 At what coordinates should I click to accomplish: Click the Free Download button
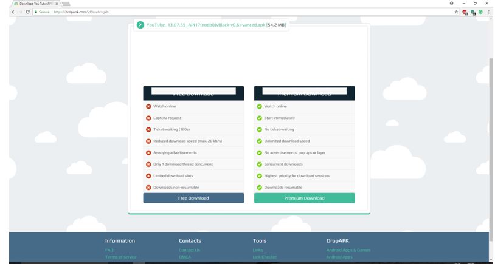click(193, 198)
